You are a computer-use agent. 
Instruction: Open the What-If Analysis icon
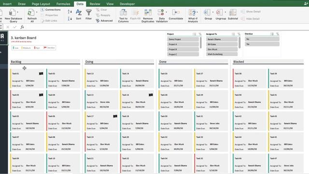[x=192, y=13]
